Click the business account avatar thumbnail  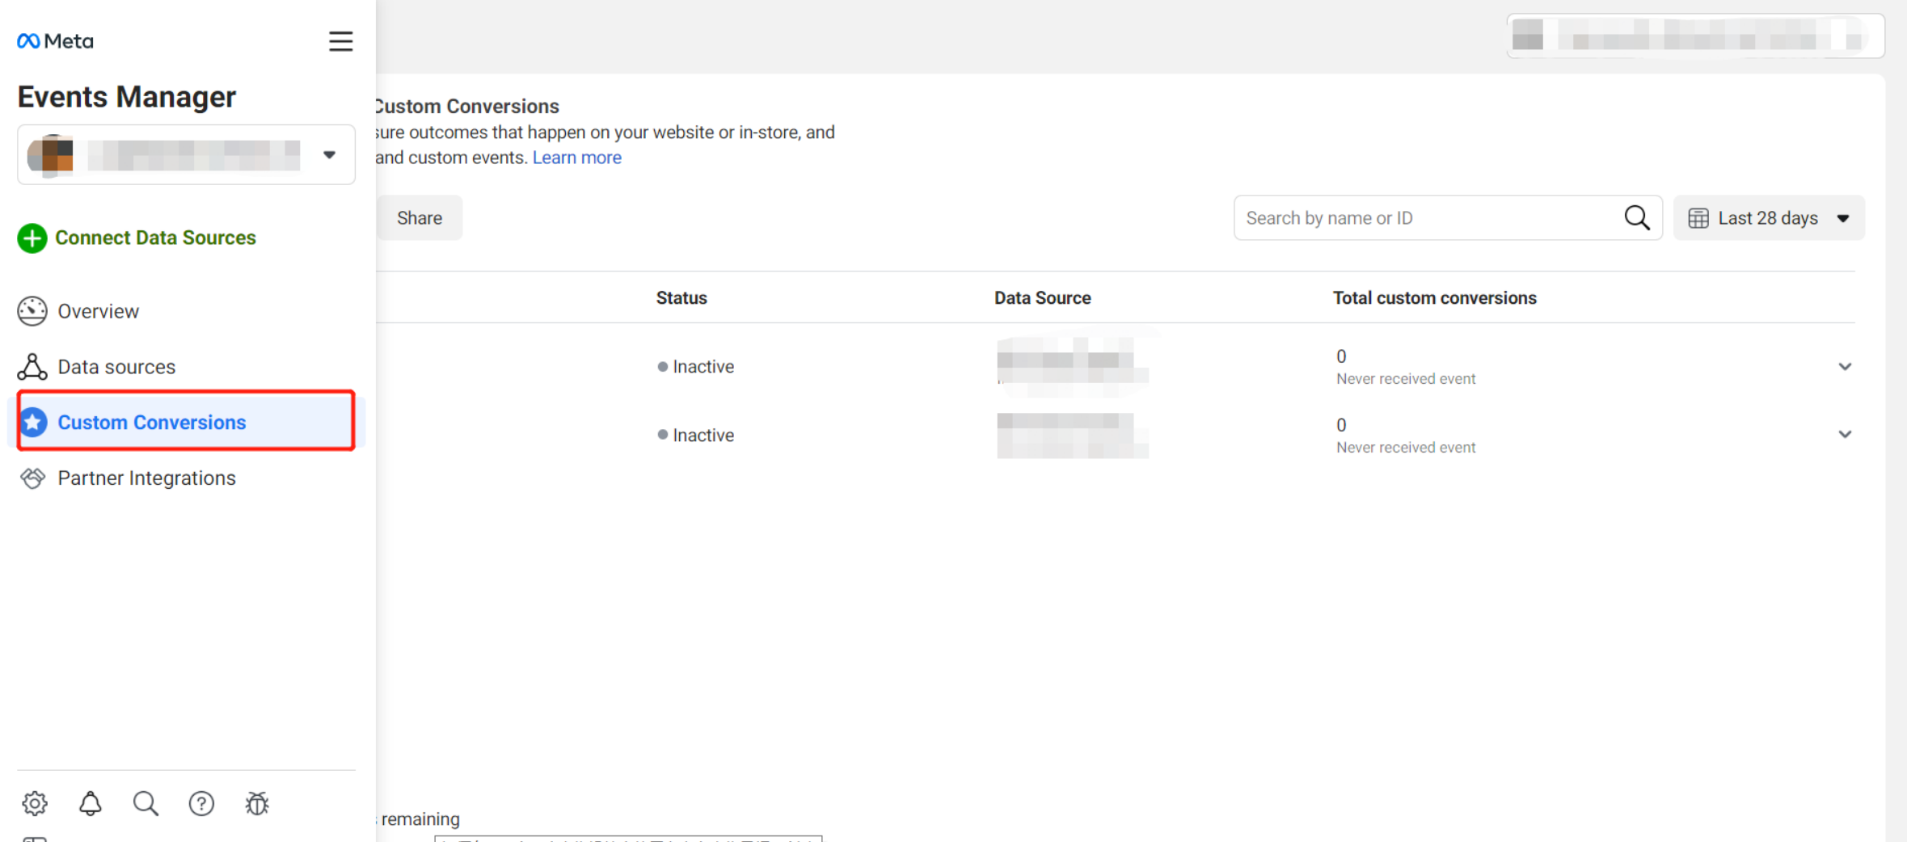pos(50,155)
